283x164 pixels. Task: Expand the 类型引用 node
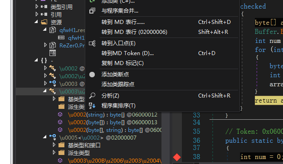[37, 7]
